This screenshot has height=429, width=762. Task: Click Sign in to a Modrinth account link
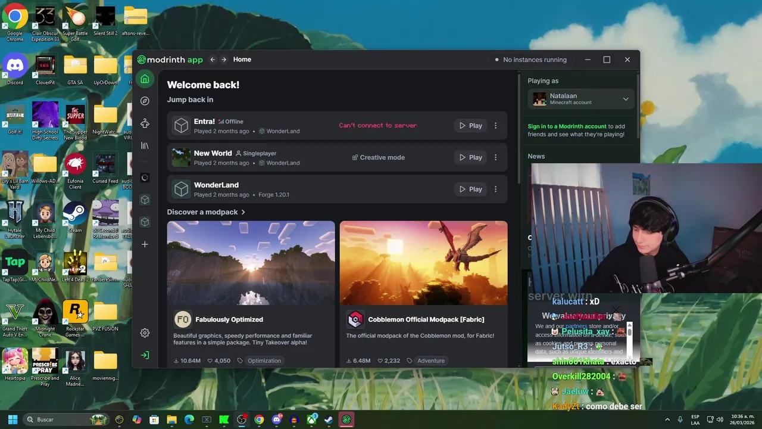point(567,126)
